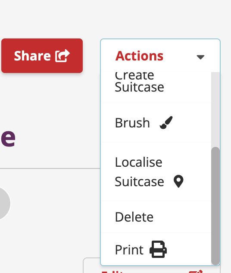Click the partially visible red Edit link
This screenshot has width=231, height=273.
pos(112,272)
